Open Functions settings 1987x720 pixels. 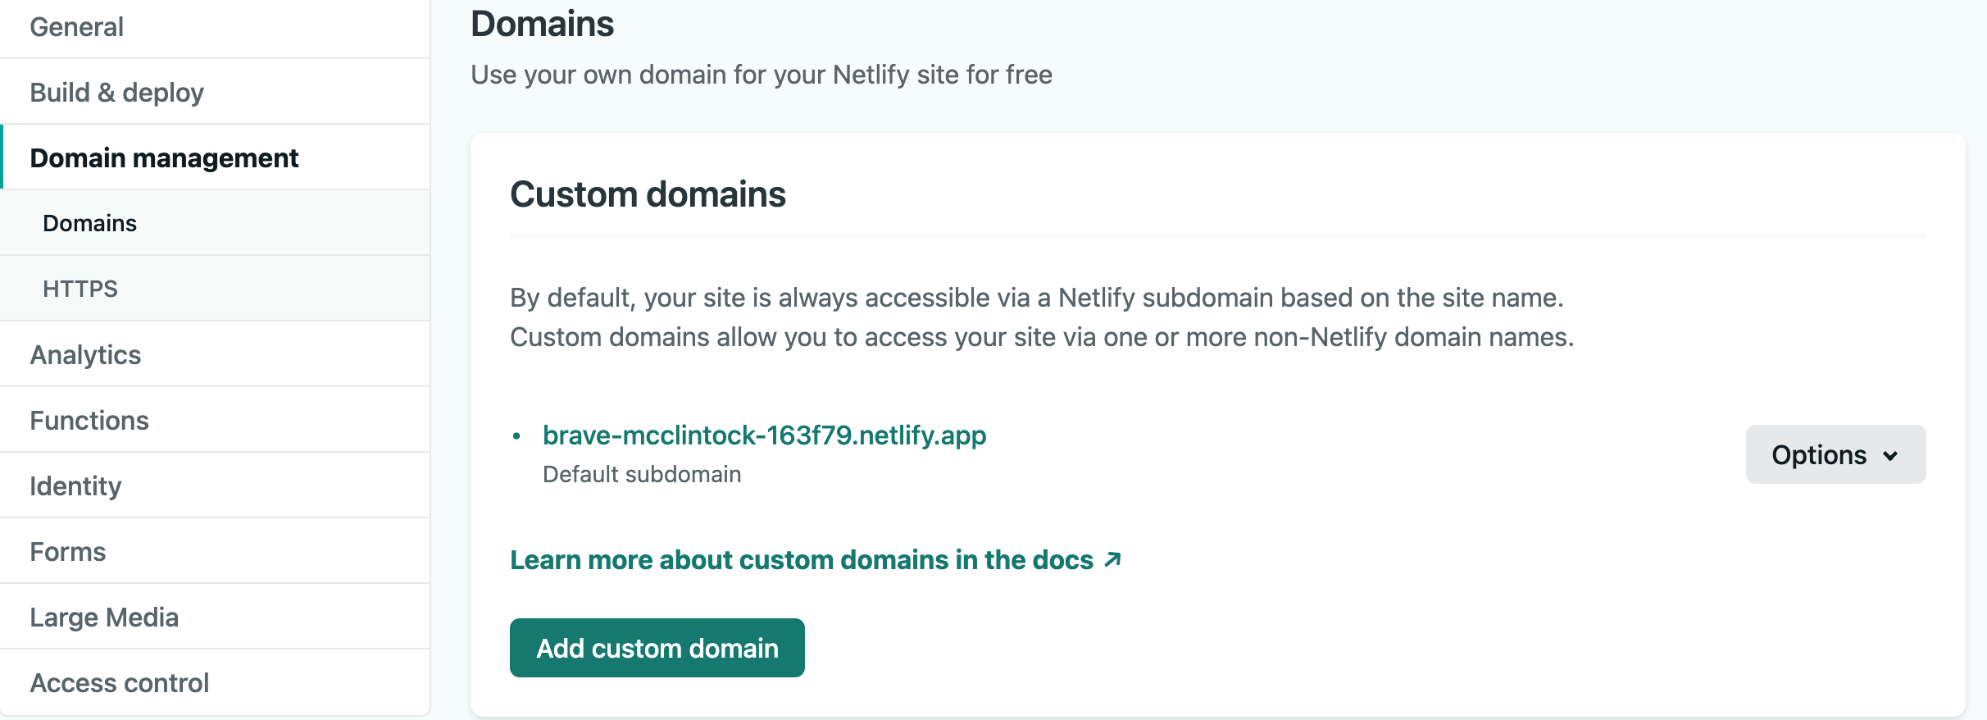[89, 421]
